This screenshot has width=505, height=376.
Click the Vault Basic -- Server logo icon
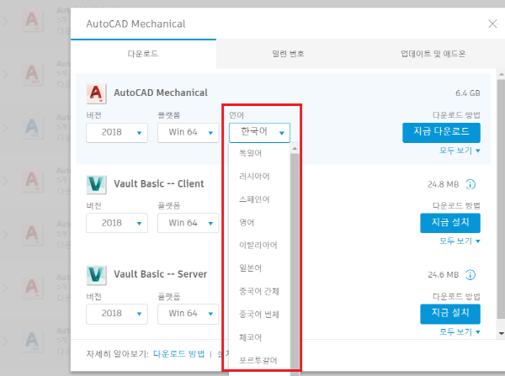[x=96, y=275]
